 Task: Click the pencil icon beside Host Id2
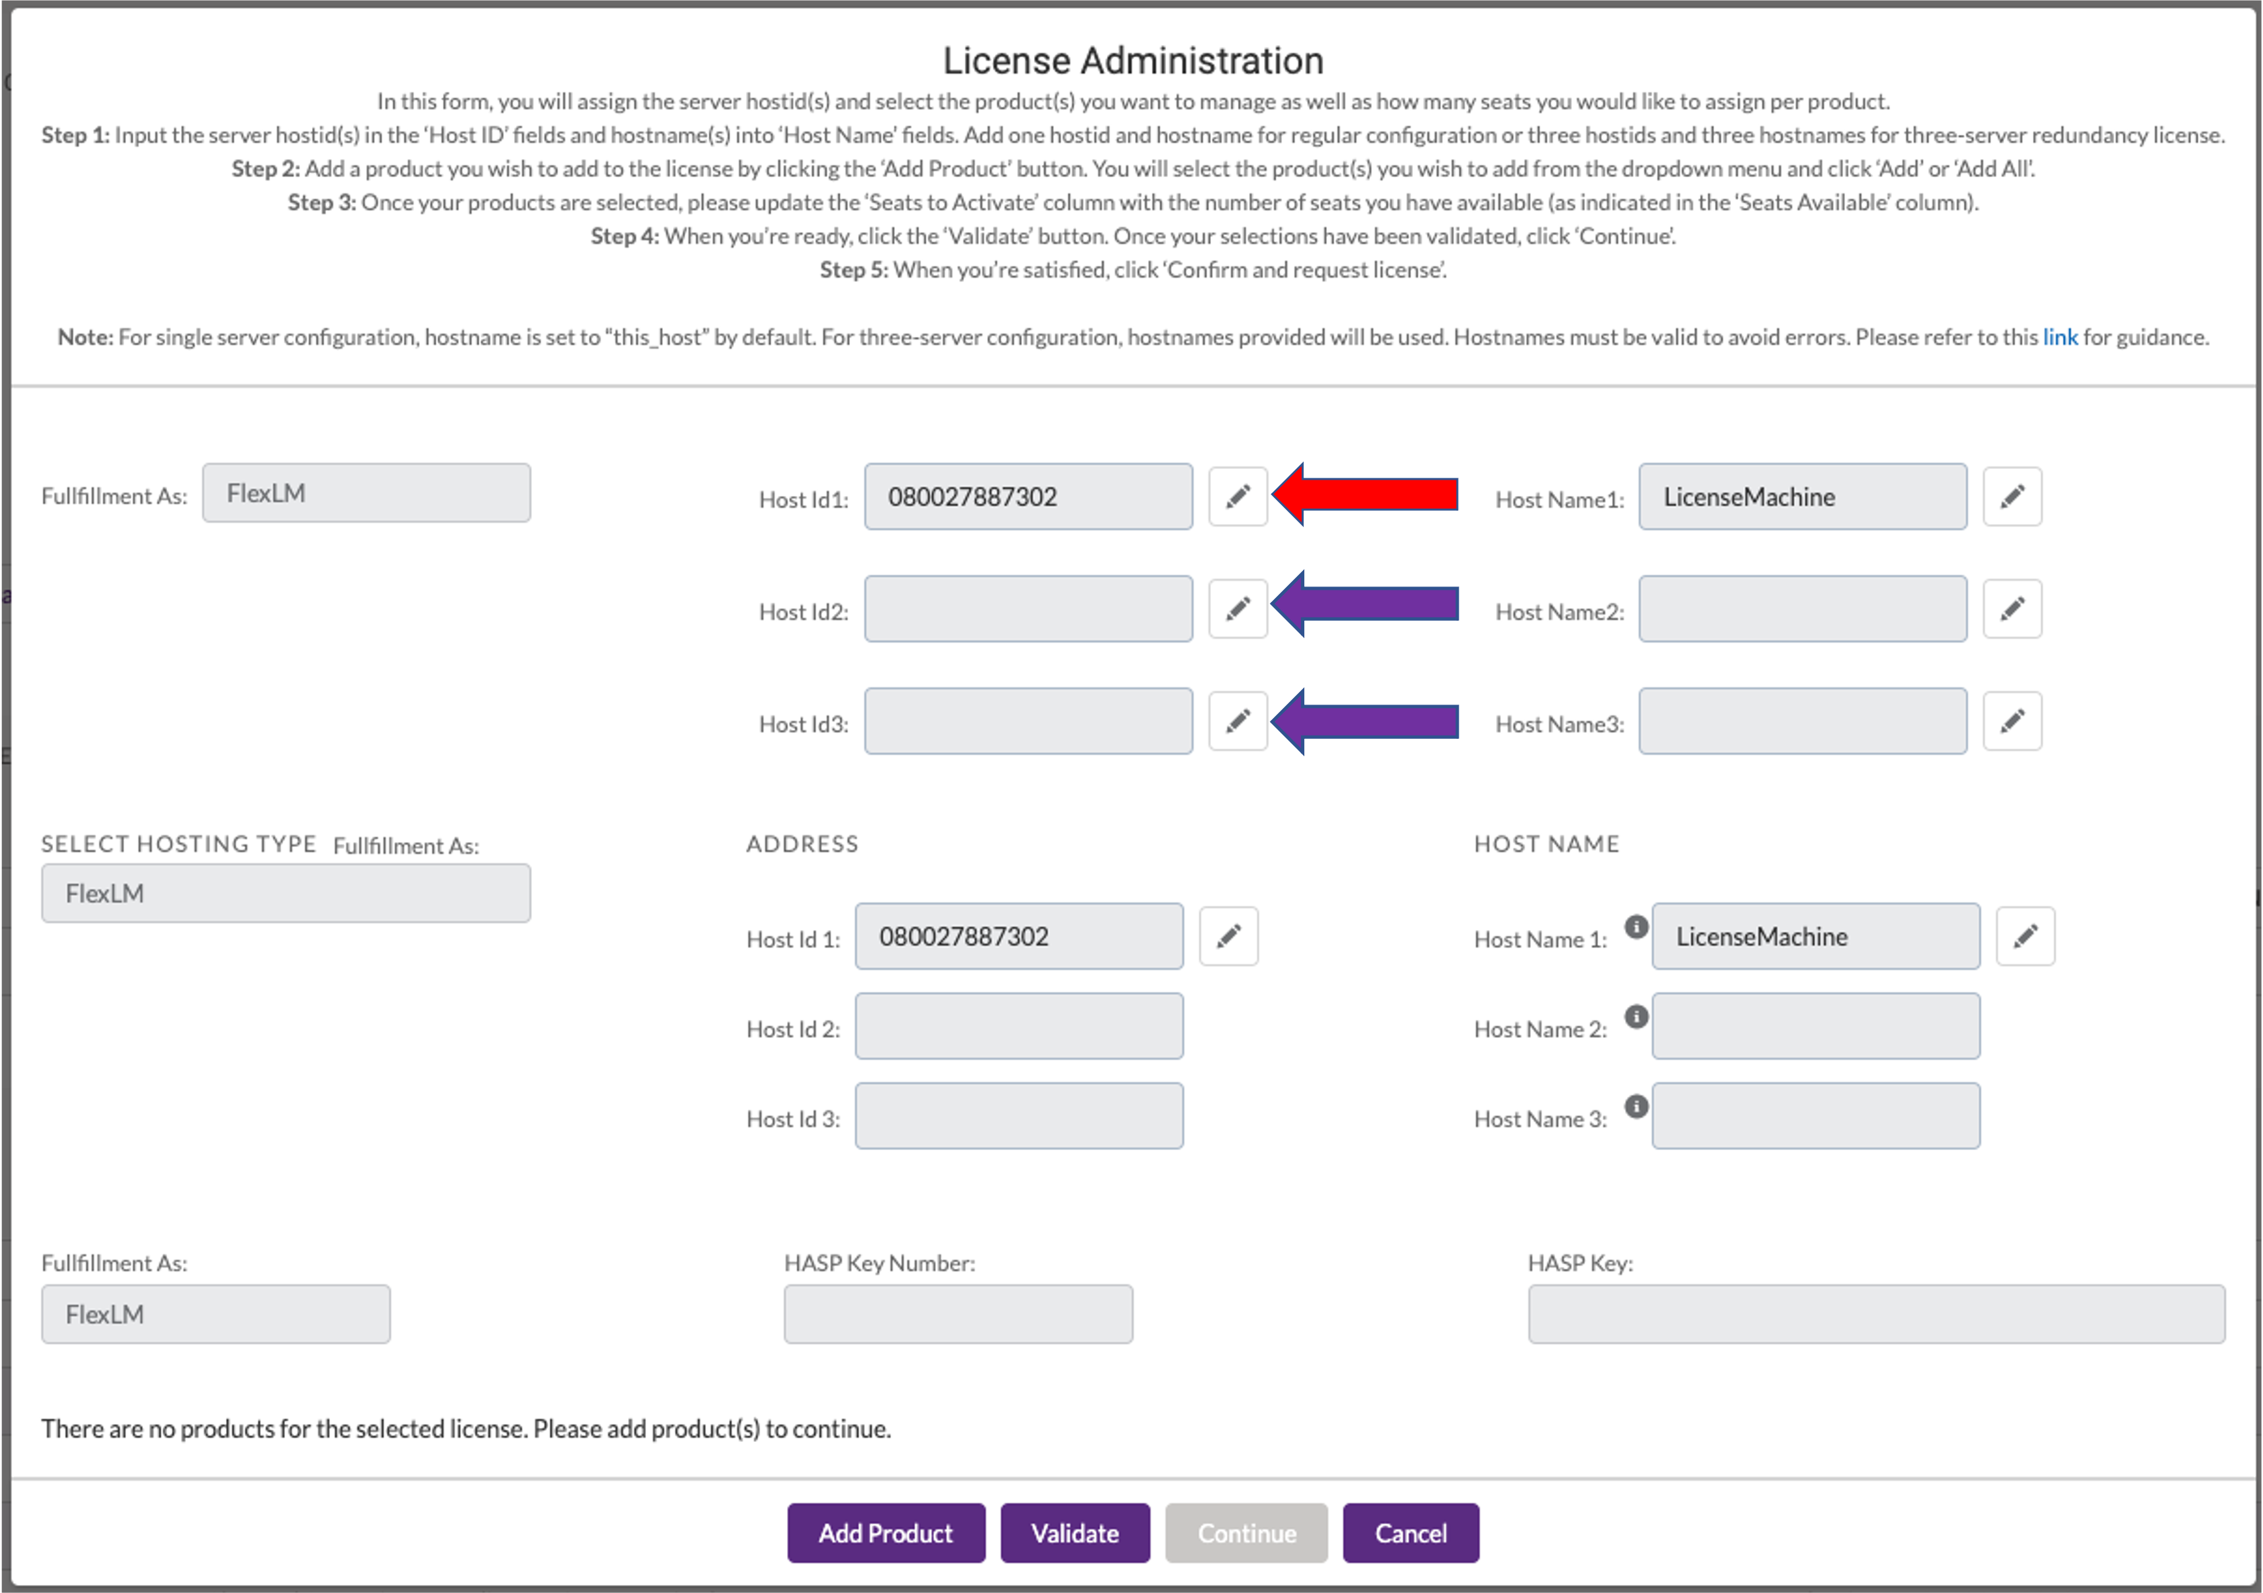1238,608
